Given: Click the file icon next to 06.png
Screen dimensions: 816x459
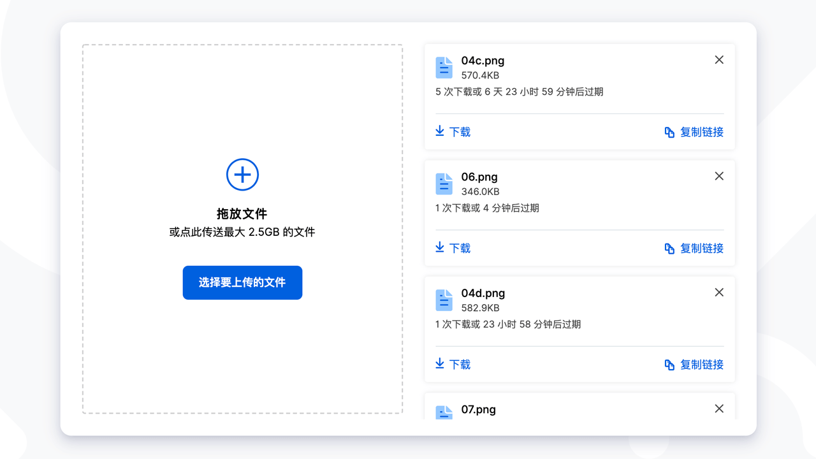Looking at the screenshot, I should [444, 184].
